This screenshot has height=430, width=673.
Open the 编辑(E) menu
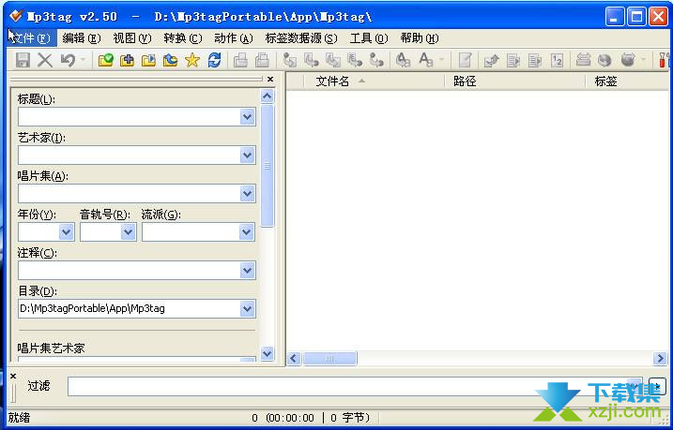click(82, 38)
